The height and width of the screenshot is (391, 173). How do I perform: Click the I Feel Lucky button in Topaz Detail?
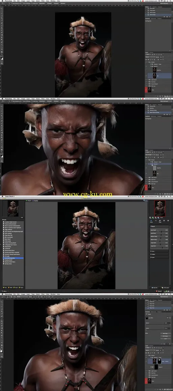click(165, 288)
